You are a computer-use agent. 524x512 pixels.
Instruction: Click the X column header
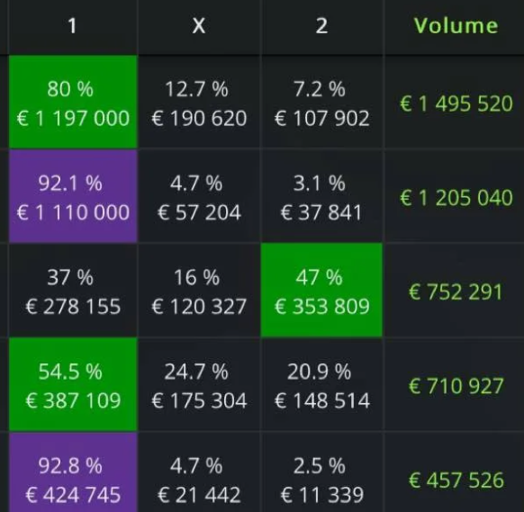tap(199, 26)
